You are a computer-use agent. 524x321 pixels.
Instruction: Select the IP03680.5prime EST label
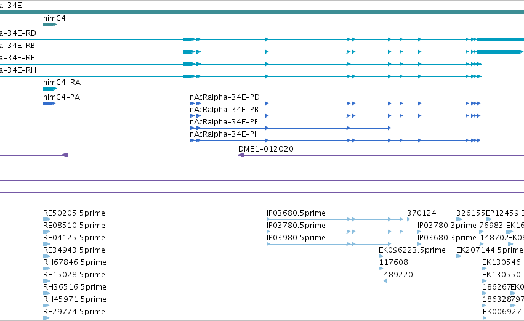point(296,213)
